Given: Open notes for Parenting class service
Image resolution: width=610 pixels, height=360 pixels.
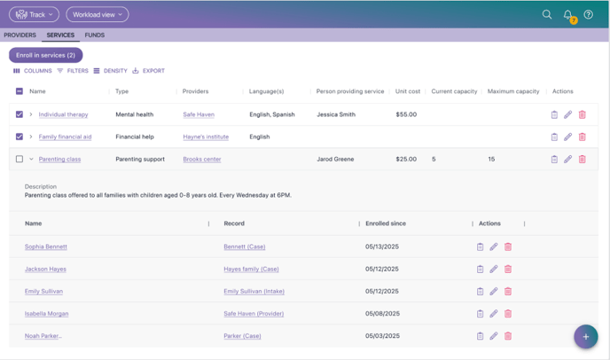Looking at the screenshot, I should 554,160.
